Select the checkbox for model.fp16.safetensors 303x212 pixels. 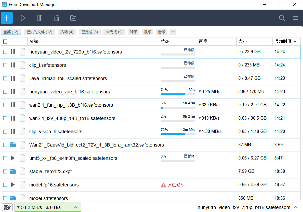5,185
